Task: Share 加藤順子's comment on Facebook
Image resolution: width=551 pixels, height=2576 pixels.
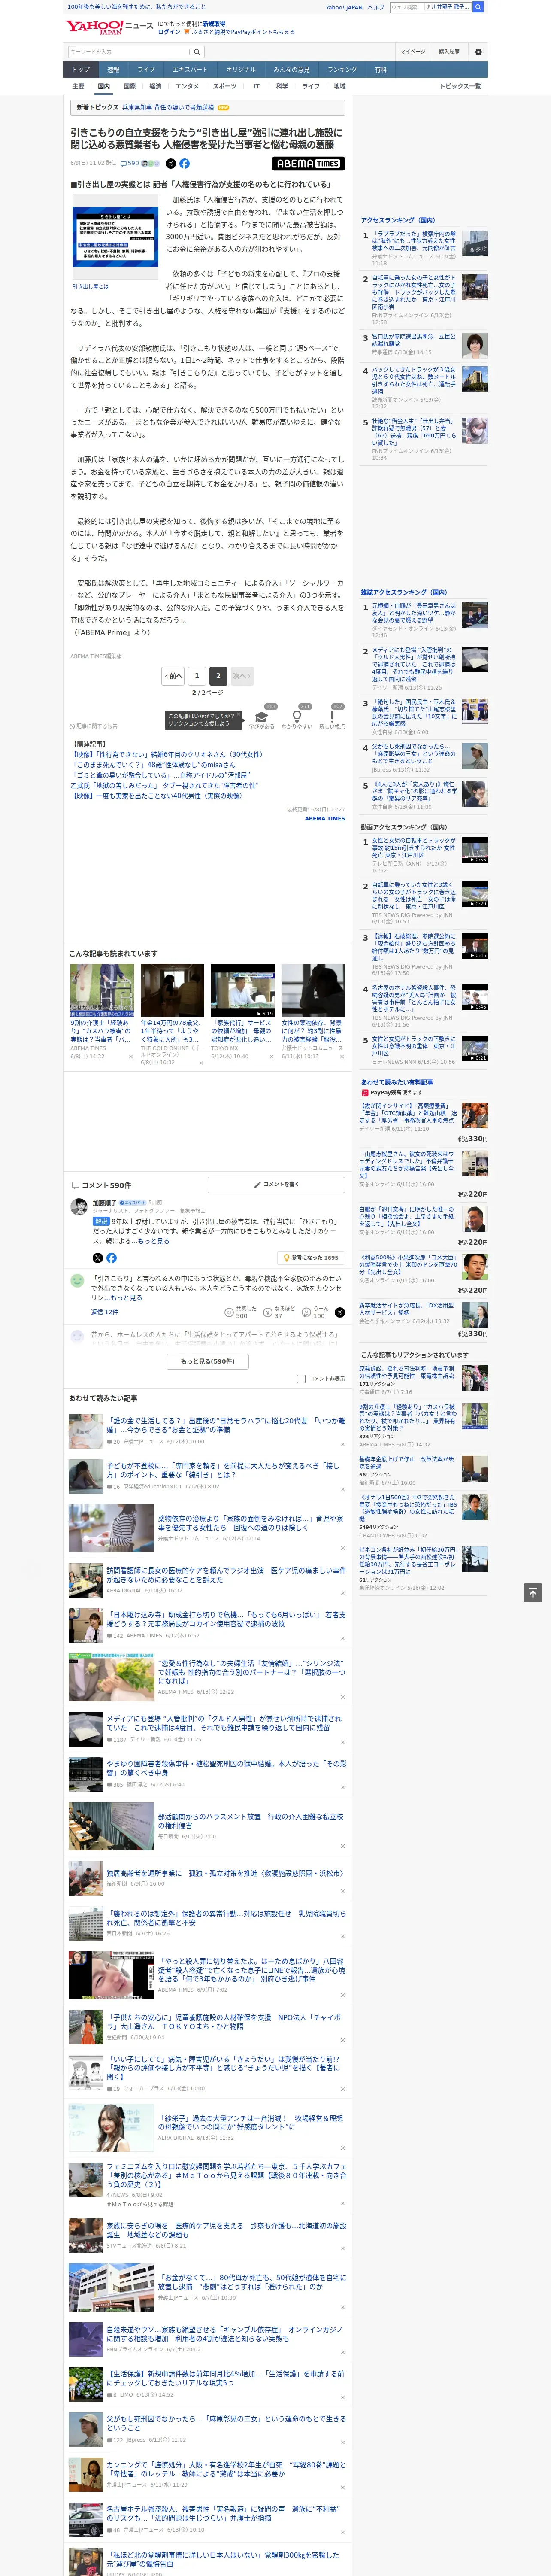Action: [111, 1258]
